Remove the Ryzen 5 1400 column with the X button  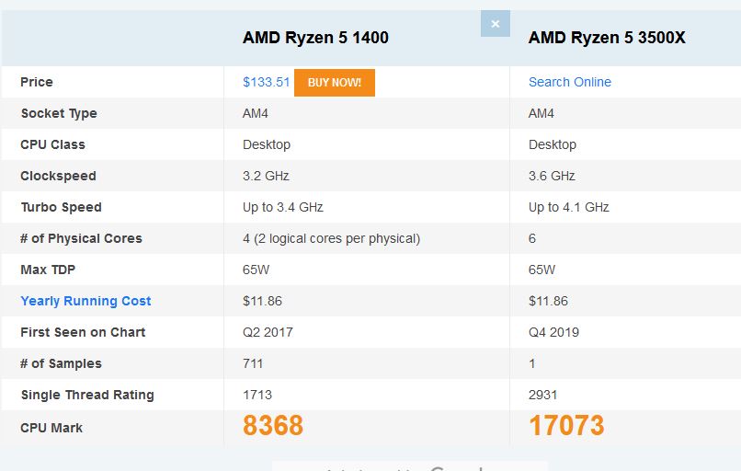pyautogui.click(x=496, y=24)
